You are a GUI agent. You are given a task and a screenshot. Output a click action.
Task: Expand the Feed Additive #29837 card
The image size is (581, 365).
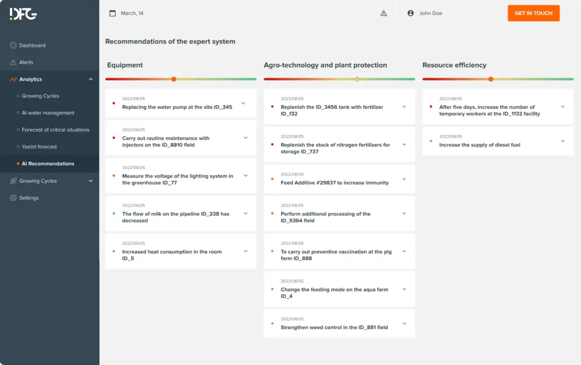(404, 179)
